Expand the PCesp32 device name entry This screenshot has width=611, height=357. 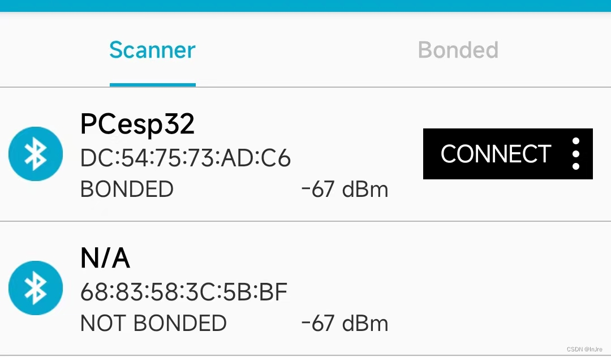point(137,124)
